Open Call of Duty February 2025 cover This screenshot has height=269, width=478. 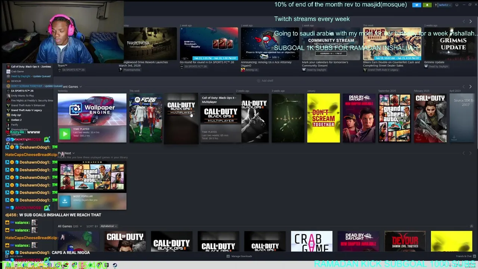click(x=430, y=118)
